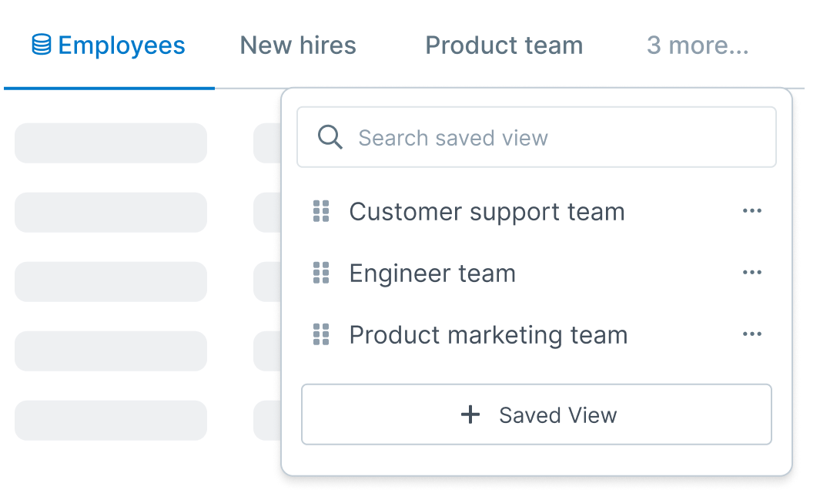Grab the drag handle for Customer support team
The height and width of the screenshot is (490, 820).
[x=321, y=211]
